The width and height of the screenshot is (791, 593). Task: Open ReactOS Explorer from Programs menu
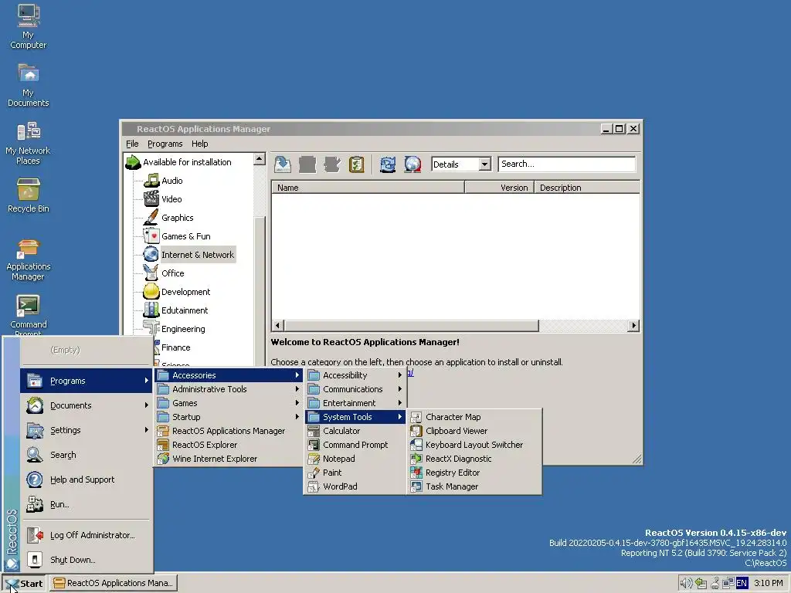click(229, 445)
